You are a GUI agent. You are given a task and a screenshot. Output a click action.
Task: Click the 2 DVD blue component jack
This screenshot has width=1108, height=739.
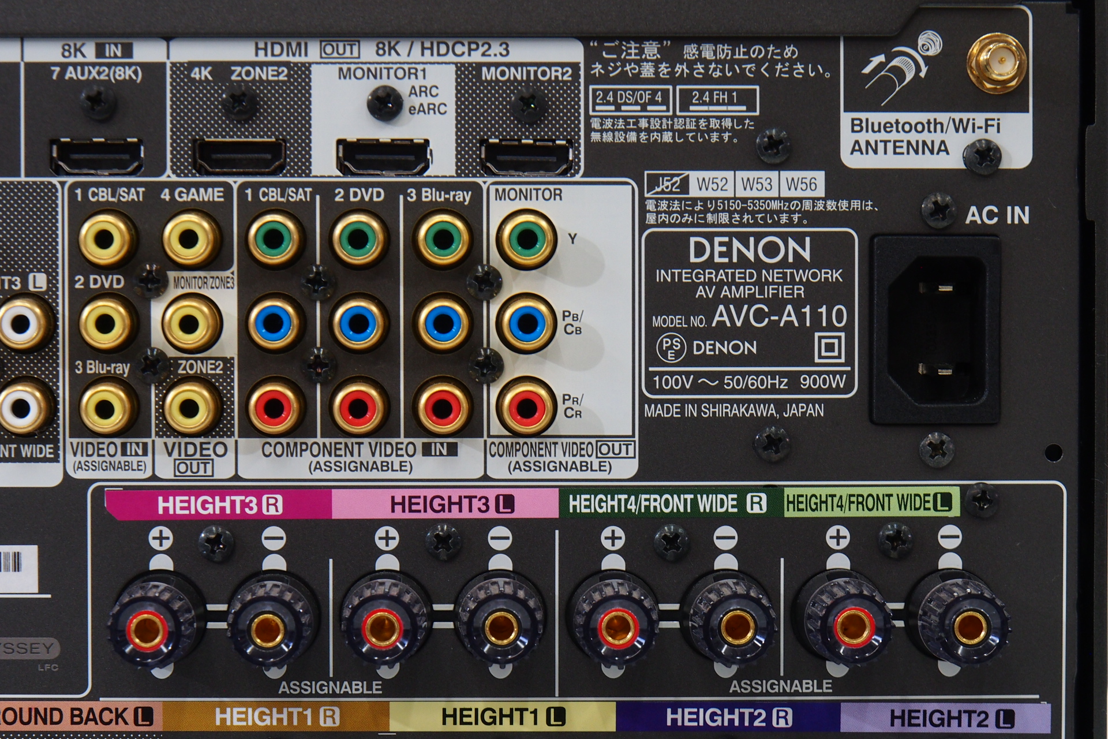click(x=359, y=323)
